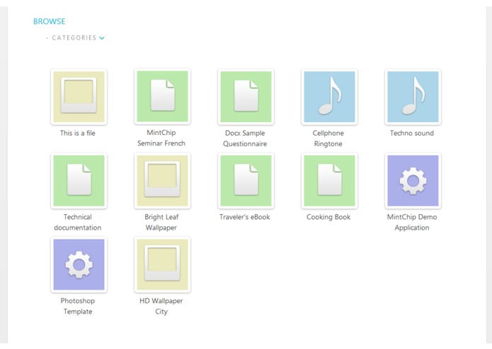Click the 'Cooking Book' title text
Viewport: 492px width, 349px height.
pyautogui.click(x=328, y=217)
